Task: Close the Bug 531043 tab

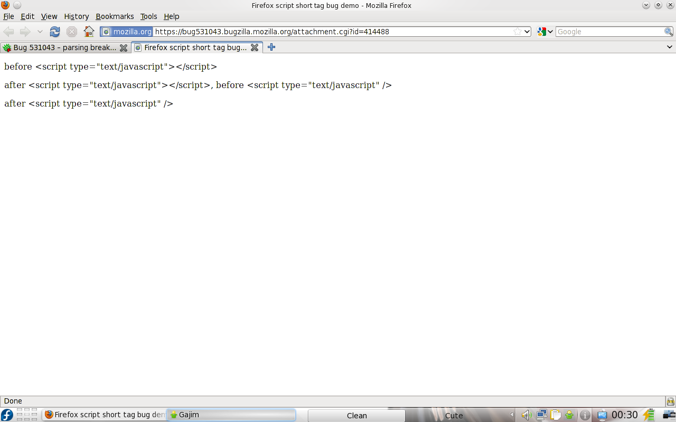Action: pyautogui.click(x=124, y=47)
